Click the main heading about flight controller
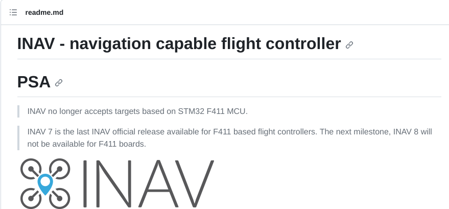449x209 pixels. (179, 44)
